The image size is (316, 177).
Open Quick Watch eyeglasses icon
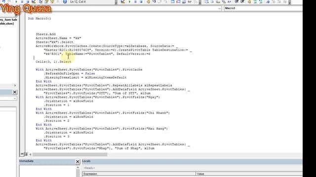190,1
